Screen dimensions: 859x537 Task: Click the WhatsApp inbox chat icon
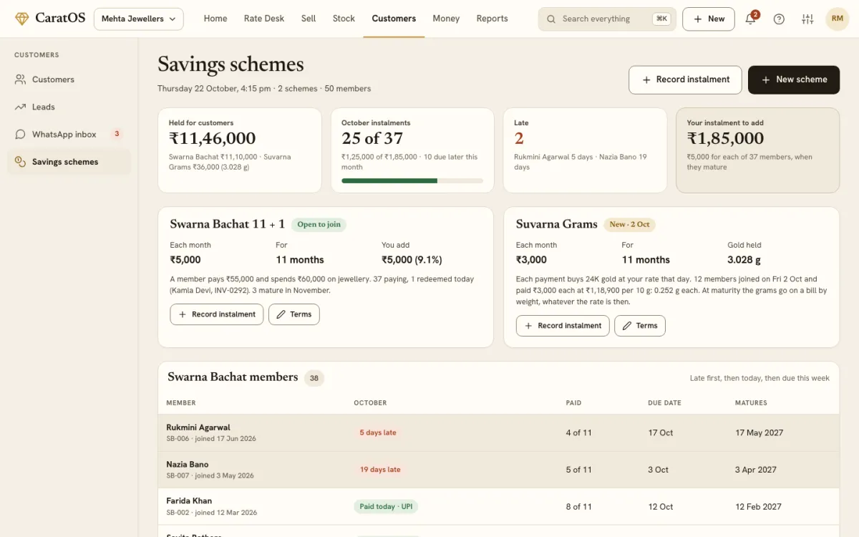[20, 135]
